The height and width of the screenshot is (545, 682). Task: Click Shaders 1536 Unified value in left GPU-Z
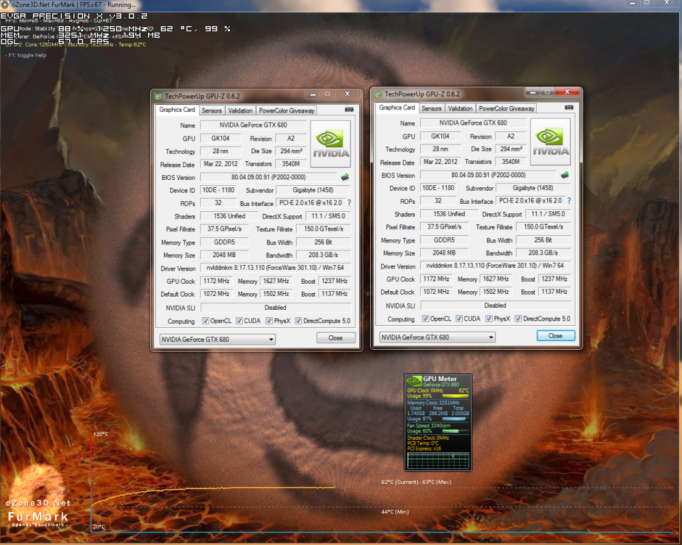(x=229, y=216)
